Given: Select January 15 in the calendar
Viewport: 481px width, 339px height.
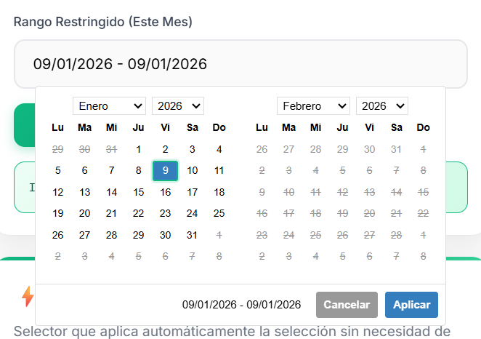Looking at the screenshot, I should (x=139, y=192).
